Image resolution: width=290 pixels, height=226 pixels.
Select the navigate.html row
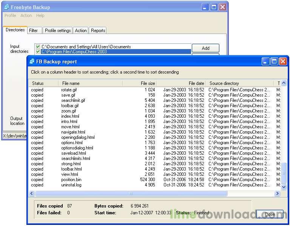pyautogui.click(x=155, y=132)
